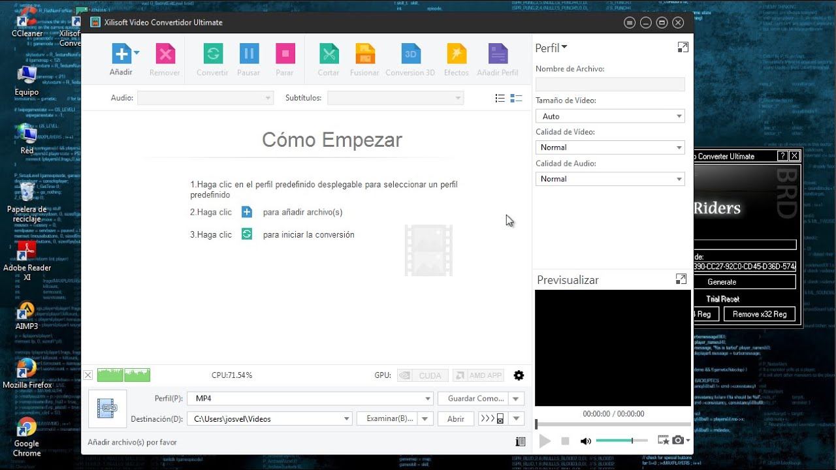836x470 pixels.
Task: Click the CPU usage graph
Action: tap(123, 375)
